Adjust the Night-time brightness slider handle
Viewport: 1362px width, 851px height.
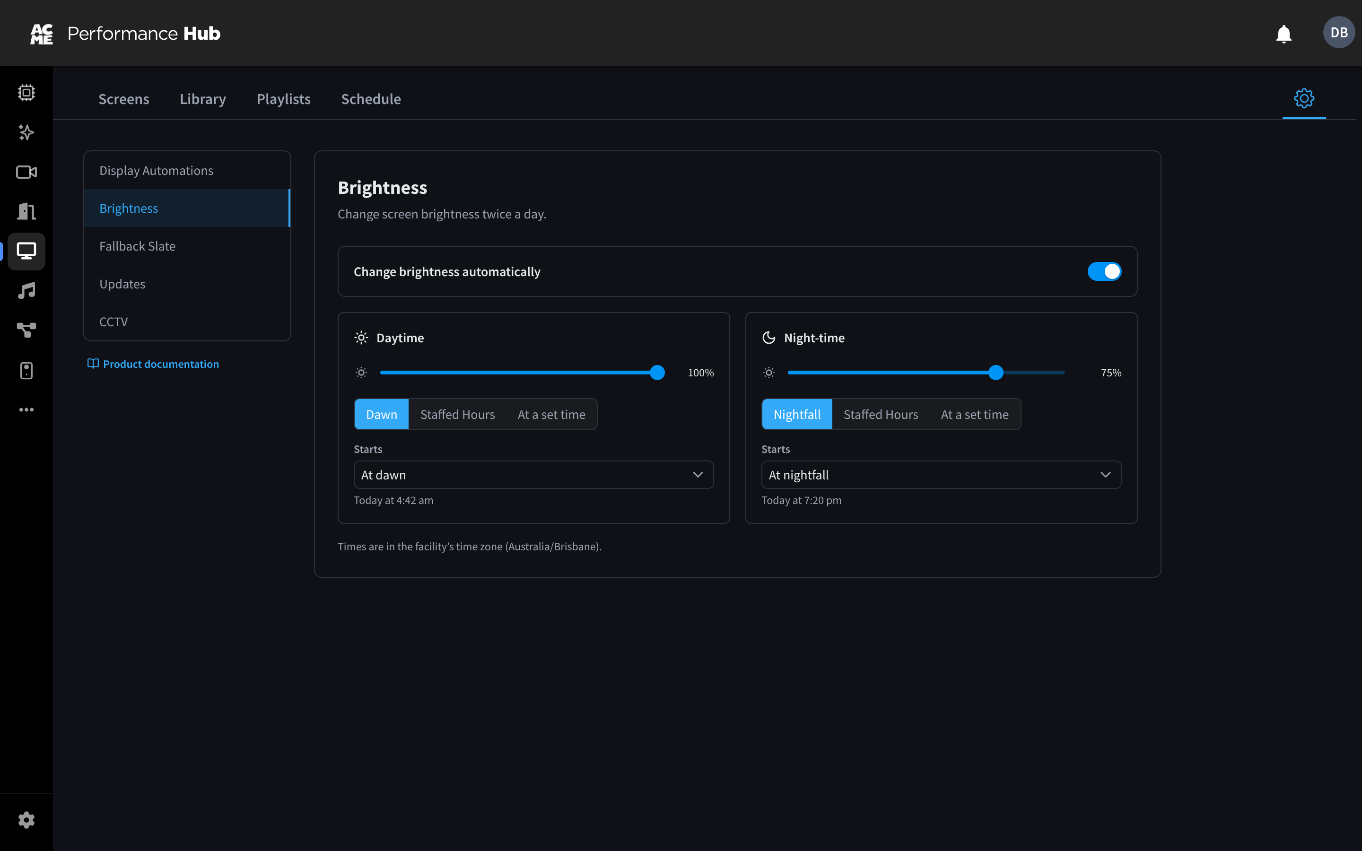(x=995, y=373)
